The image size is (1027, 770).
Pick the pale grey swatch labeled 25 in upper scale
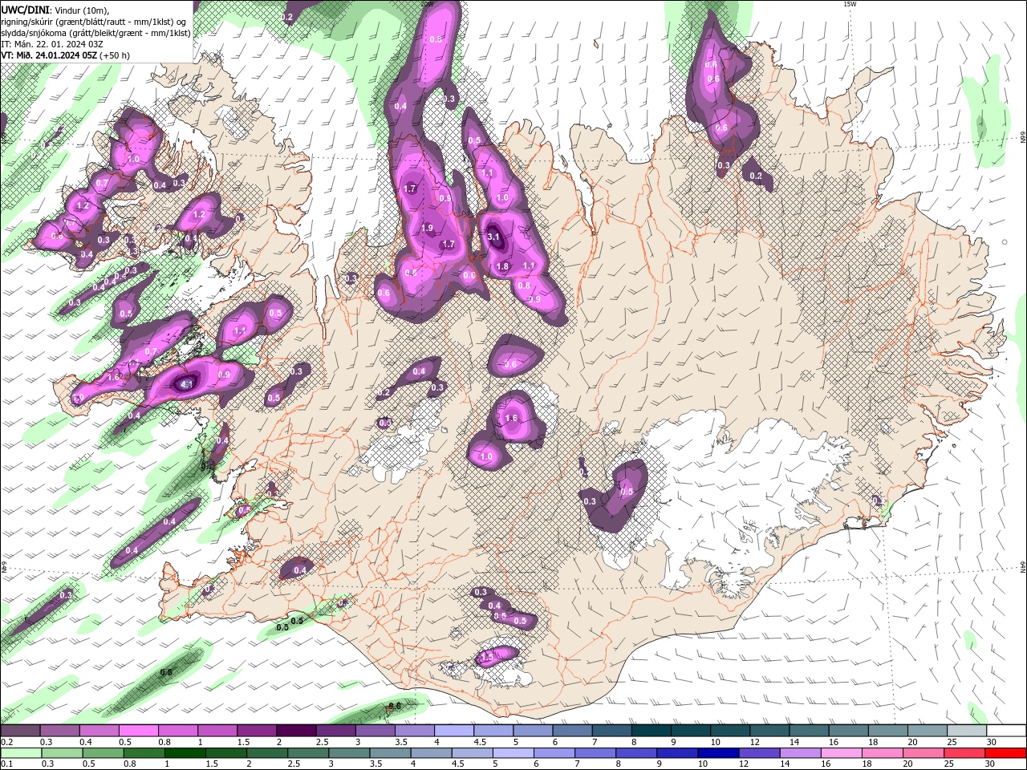(x=967, y=730)
